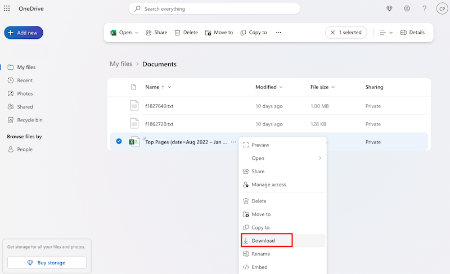The height and width of the screenshot is (274, 450).
Task: Choose Share in the context menu
Action: point(282,171)
